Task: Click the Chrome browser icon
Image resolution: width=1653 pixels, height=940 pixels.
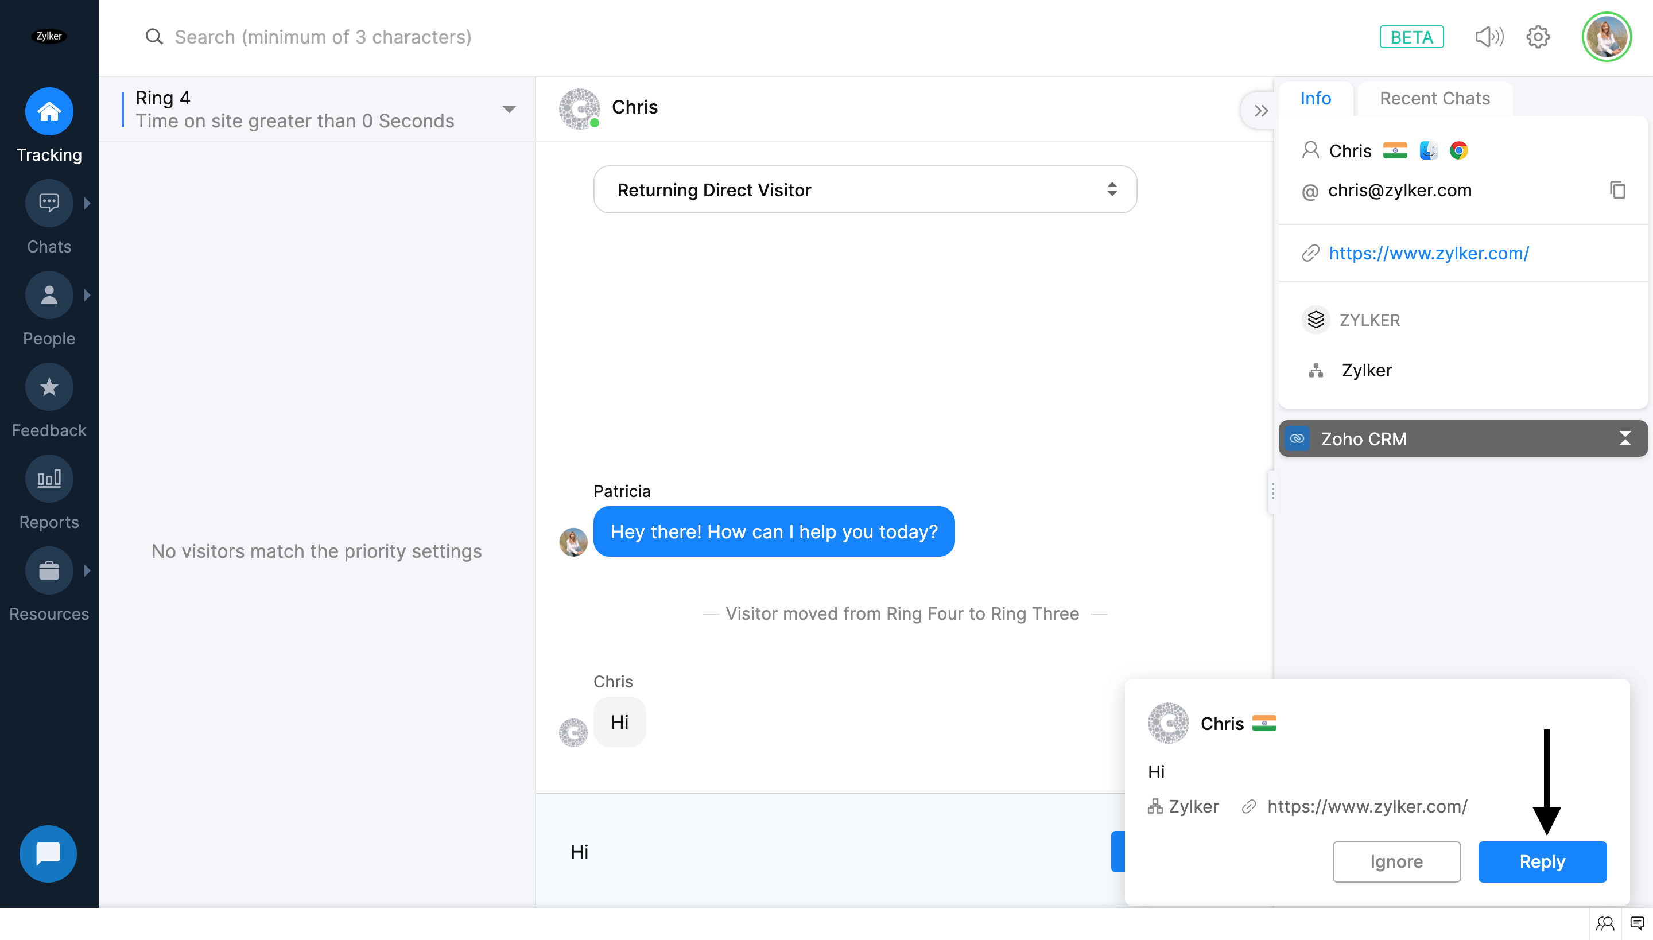Action: pyautogui.click(x=1458, y=150)
